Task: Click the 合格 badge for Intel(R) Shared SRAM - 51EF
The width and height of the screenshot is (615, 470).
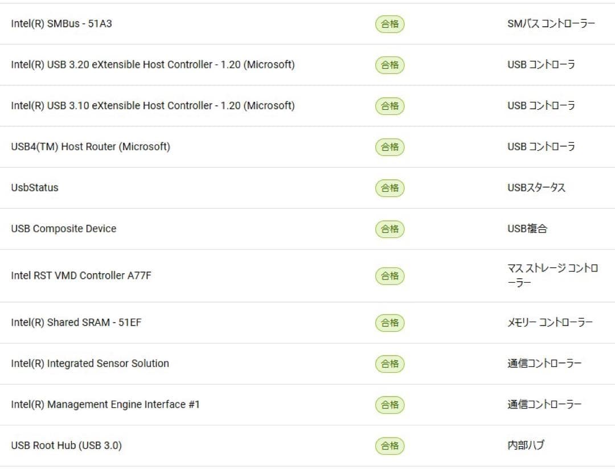Action: pos(389,323)
